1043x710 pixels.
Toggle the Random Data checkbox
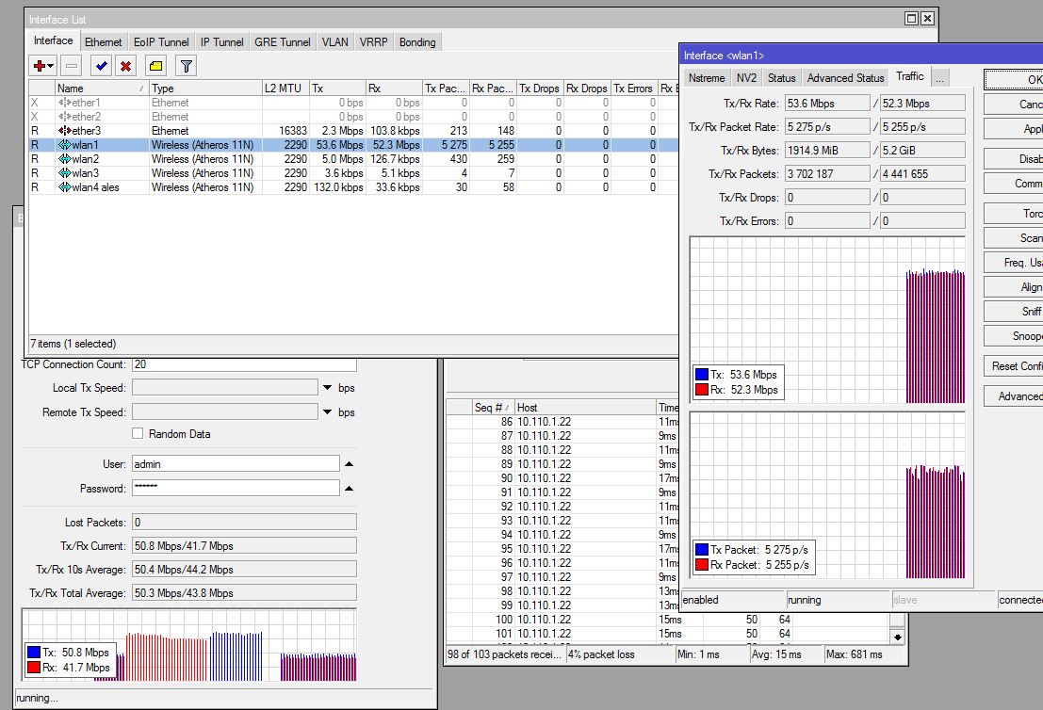pyautogui.click(x=138, y=433)
